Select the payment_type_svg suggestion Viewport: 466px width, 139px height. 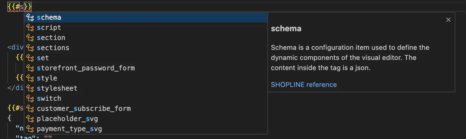[x=69, y=129]
